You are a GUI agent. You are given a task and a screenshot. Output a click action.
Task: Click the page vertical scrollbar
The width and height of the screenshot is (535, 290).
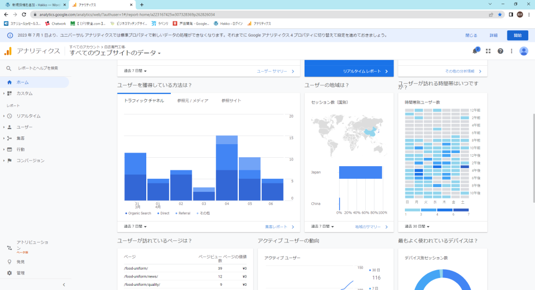[x=533, y=158]
